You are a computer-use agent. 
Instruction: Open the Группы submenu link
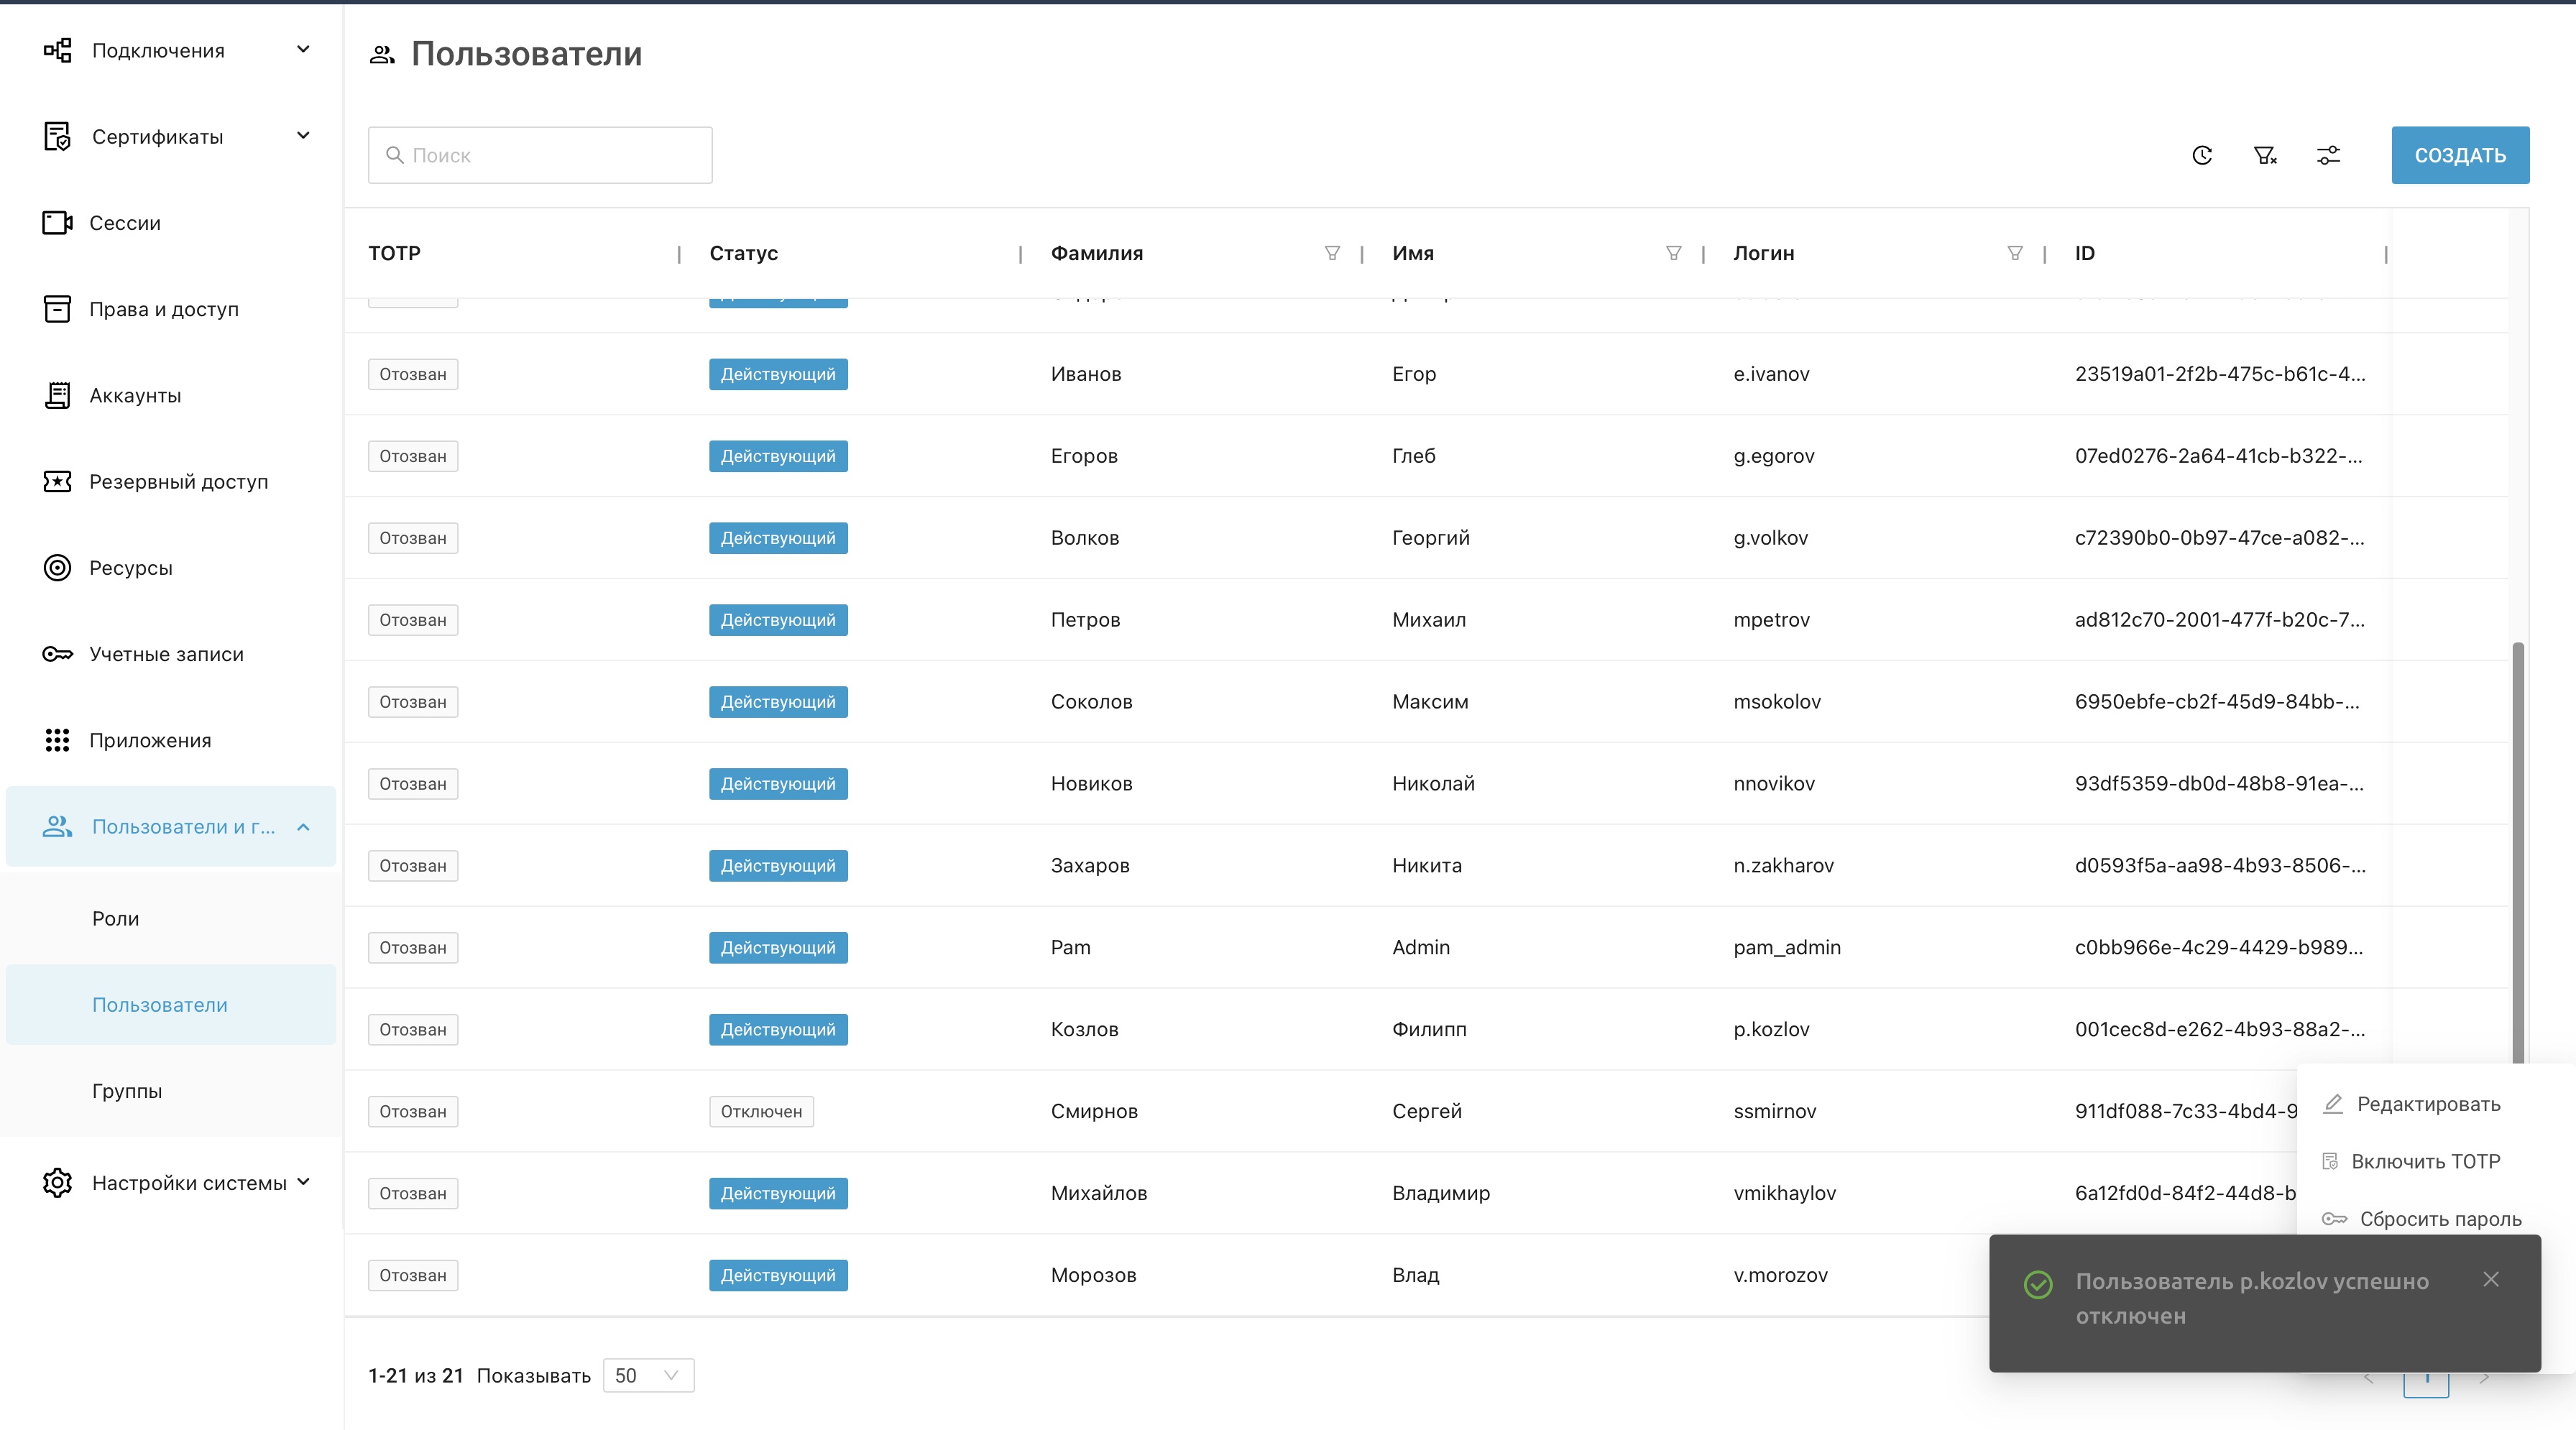127,1091
